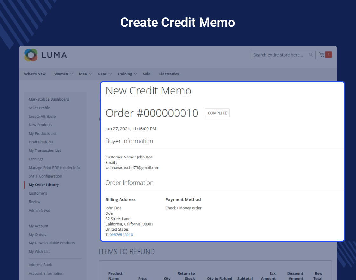The image size is (356, 280).
Task: Open the Sale menu item
Action: pos(147,74)
